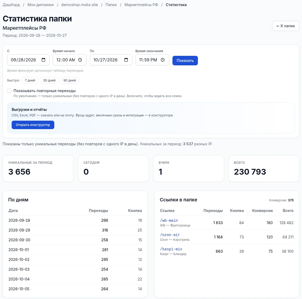Enable showing repeated clicks checkbox

9,91
